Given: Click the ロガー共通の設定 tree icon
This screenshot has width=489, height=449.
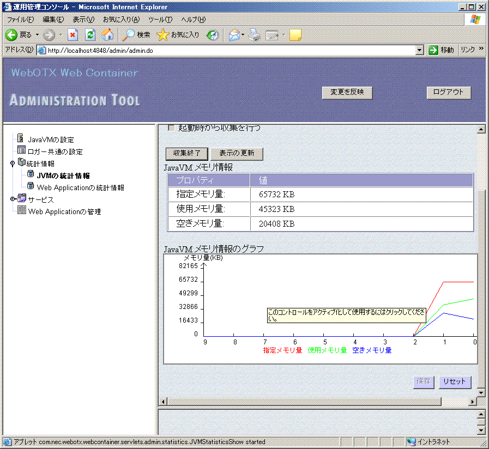Looking at the screenshot, I should click(x=21, y=150).
